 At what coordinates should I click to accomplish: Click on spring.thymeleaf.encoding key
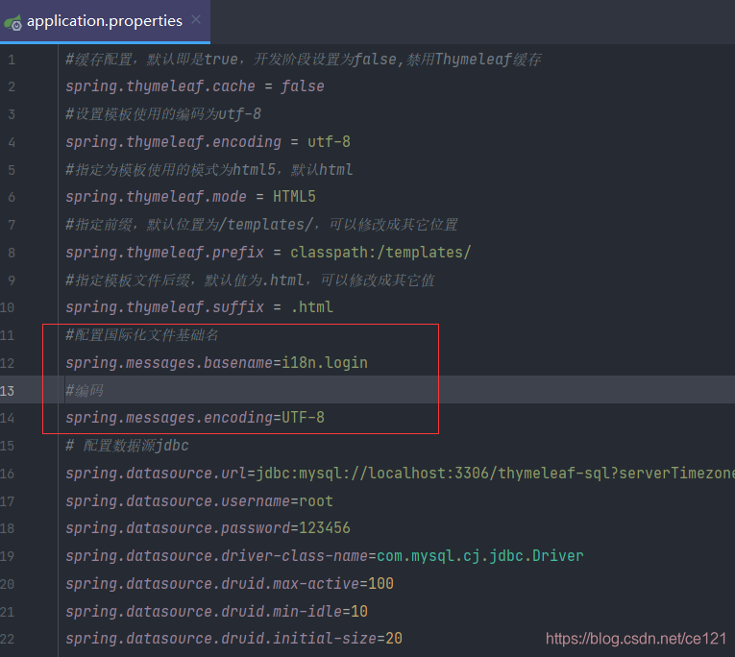point(174,142)
